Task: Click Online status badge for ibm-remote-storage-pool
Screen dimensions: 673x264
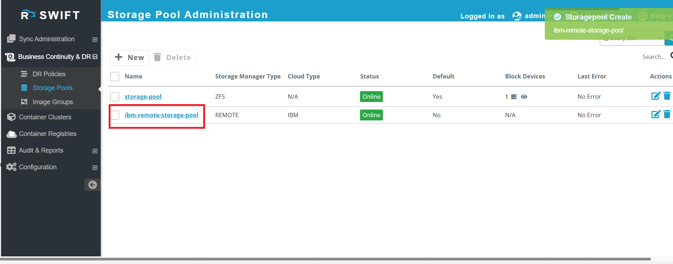Action: [371, 115]
